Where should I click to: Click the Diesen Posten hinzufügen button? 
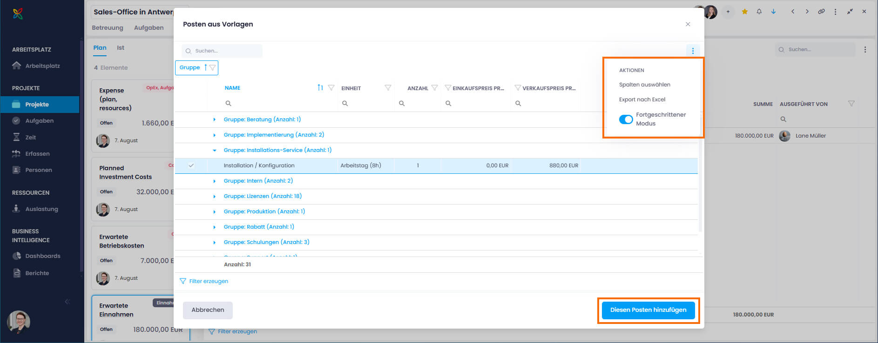click(648, 310)
